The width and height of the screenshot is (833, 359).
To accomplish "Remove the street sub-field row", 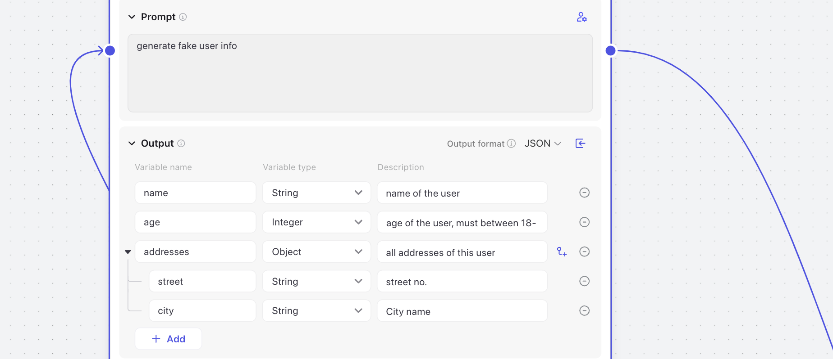I will (x=584, y=281).
